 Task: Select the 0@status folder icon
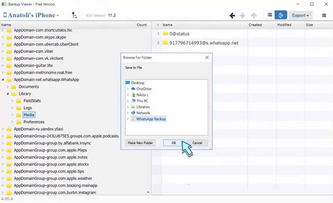coord(165,33)
